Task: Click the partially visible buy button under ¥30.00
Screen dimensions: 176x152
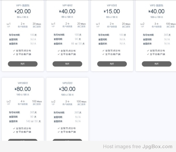Action: (67, 140)
